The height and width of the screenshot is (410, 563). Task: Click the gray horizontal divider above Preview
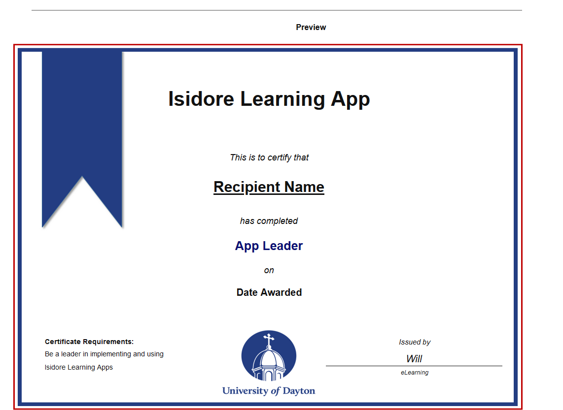(276, 10)
